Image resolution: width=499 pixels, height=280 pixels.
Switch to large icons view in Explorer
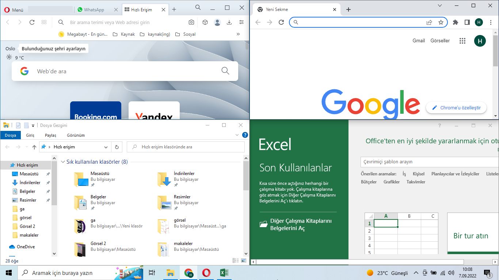244,261
